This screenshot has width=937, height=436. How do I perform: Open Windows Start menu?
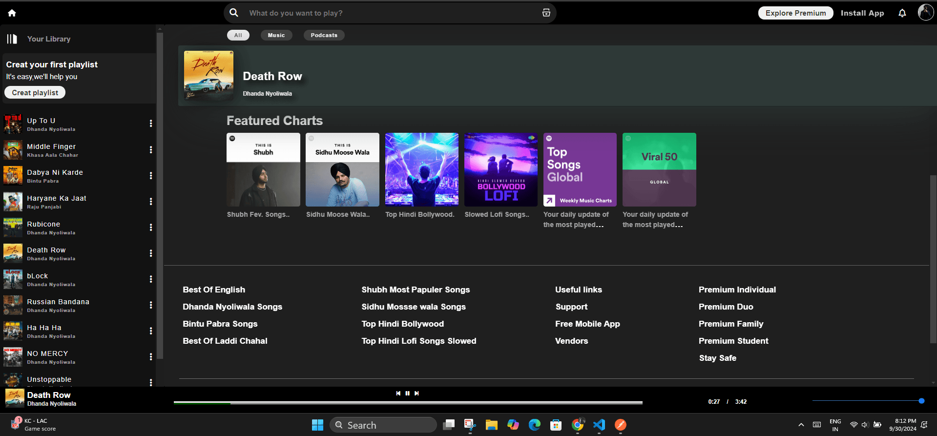tap(317, 425)
